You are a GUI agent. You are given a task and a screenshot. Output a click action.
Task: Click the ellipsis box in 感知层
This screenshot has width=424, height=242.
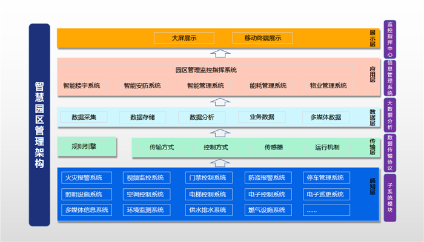pyautogui.click(x=325, y=210)
